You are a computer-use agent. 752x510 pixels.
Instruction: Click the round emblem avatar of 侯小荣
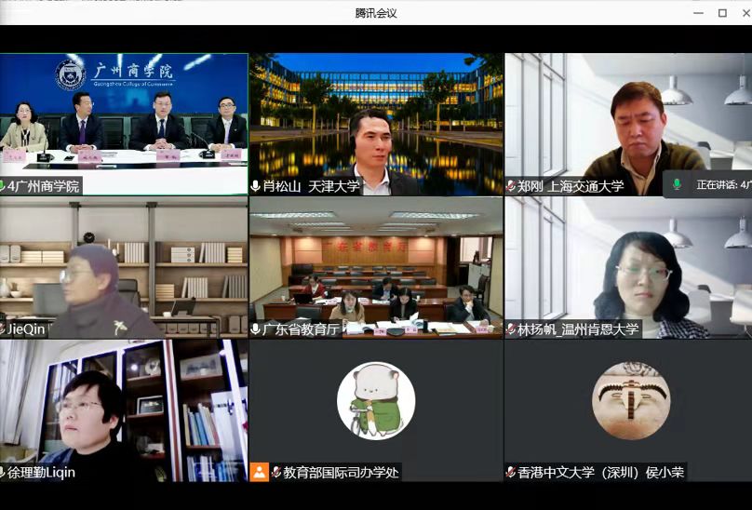click(630, 401)
